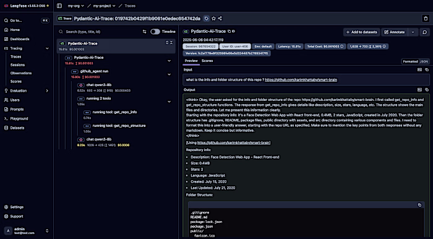Open the comments bubble icon
Viewport: 433px width, 239px height.
pos(424,32)
